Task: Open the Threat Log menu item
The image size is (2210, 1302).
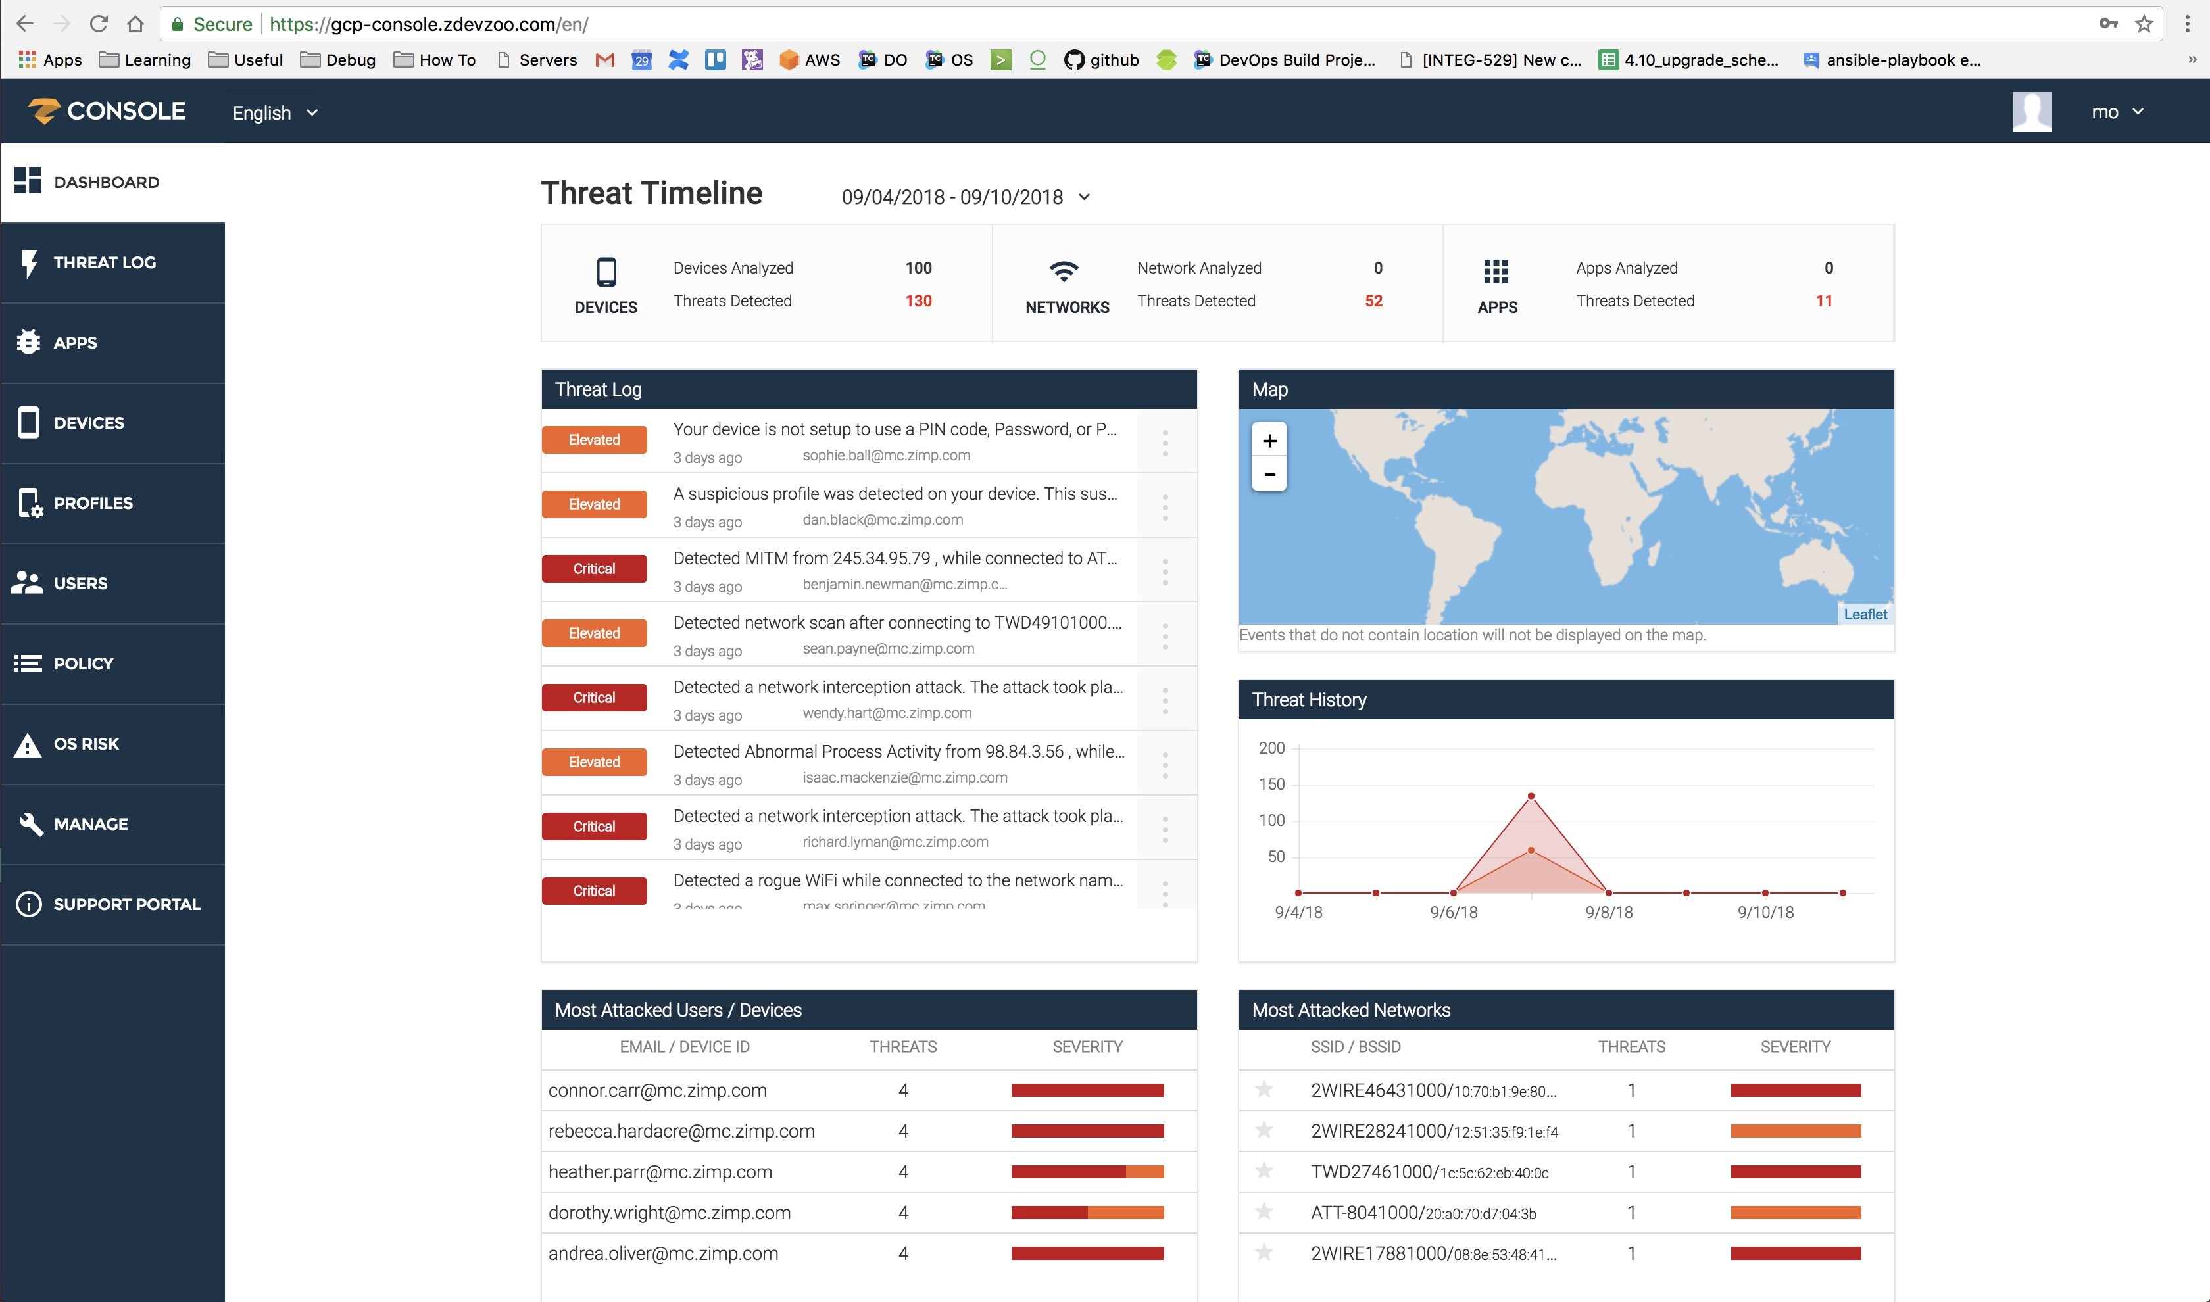Action: click(113, 262)
